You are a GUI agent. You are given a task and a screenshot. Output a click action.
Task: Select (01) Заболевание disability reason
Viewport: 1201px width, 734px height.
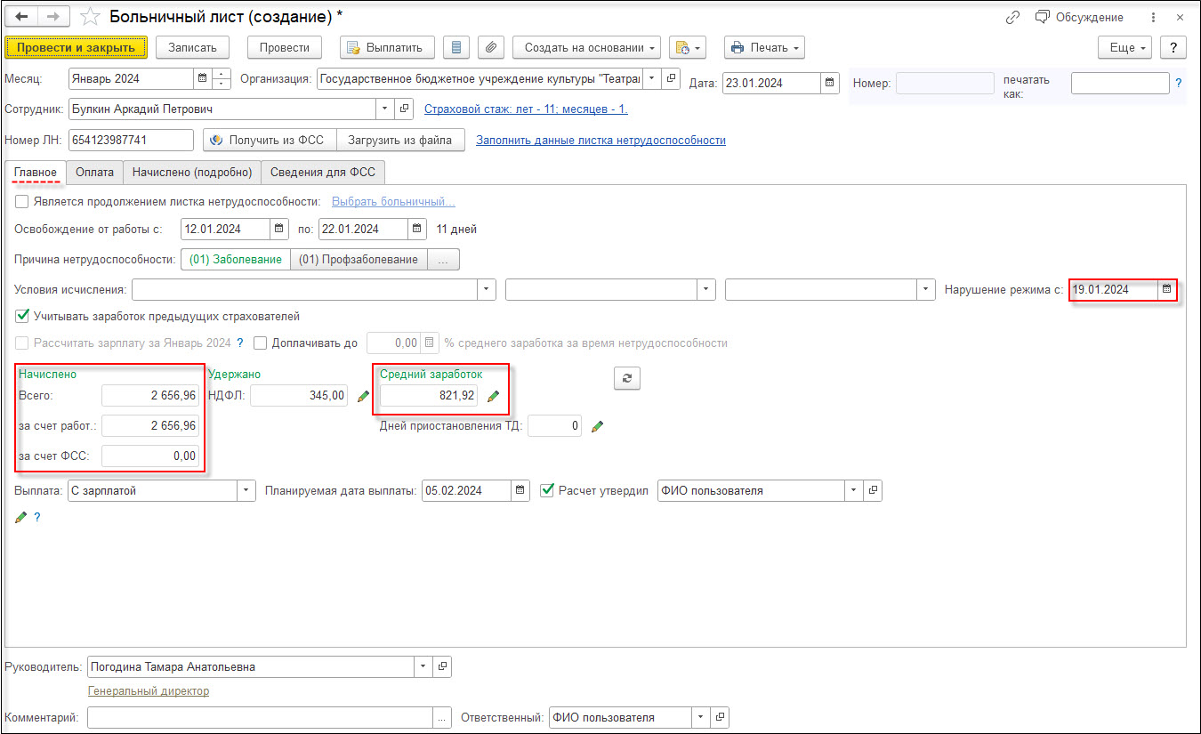235,259
